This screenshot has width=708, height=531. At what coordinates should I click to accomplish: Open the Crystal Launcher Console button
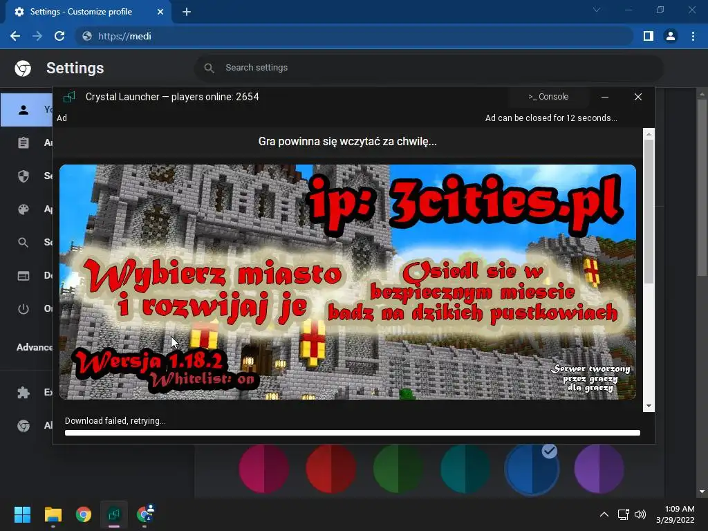548,97
